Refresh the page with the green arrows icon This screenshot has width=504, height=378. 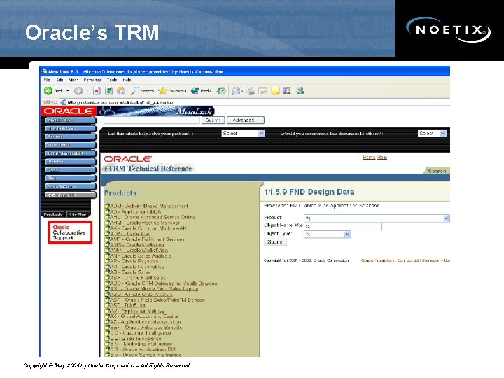tap(108, 91)
